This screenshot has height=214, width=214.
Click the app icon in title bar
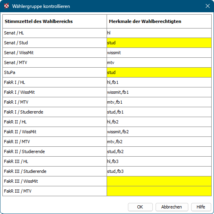coord(6,6)
